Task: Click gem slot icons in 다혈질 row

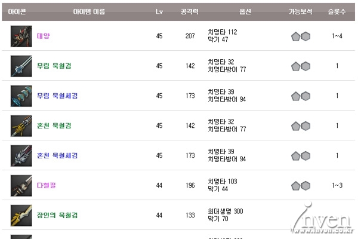Action: click(x=301, y=185)
